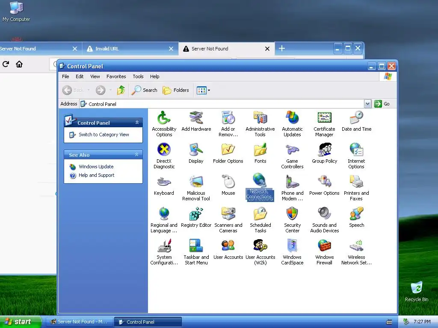
Task: Expand the Address bar dropdown arrow
Action: click(x=367, y=104)
